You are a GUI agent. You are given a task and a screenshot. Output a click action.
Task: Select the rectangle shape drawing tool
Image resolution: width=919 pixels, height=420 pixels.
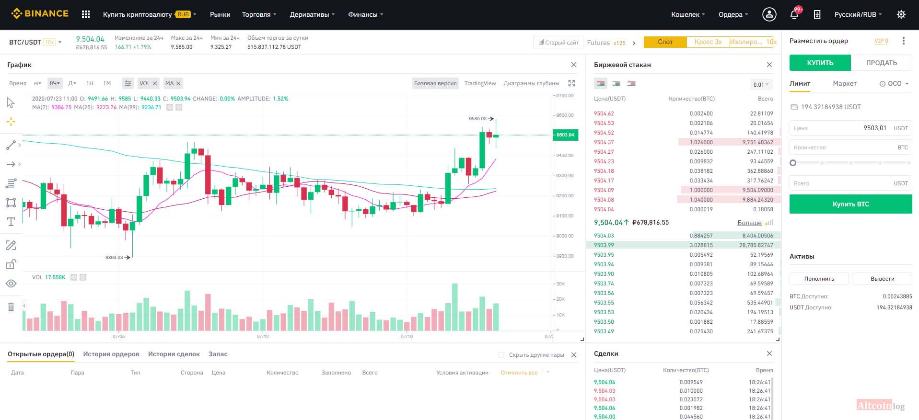pyautogui.click(x=11, y=203)
